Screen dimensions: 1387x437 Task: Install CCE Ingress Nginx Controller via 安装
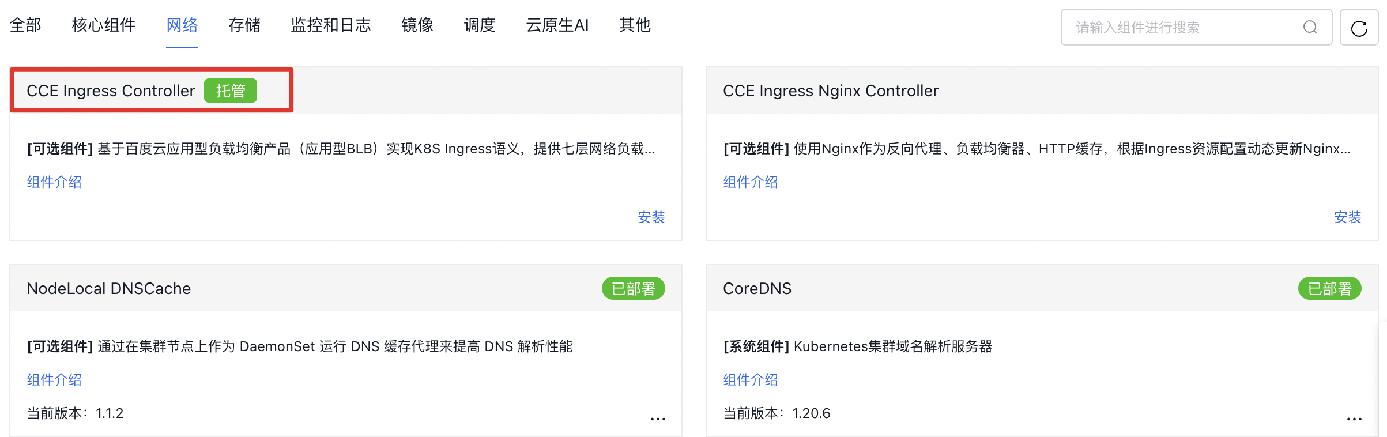pos(1348,217)
